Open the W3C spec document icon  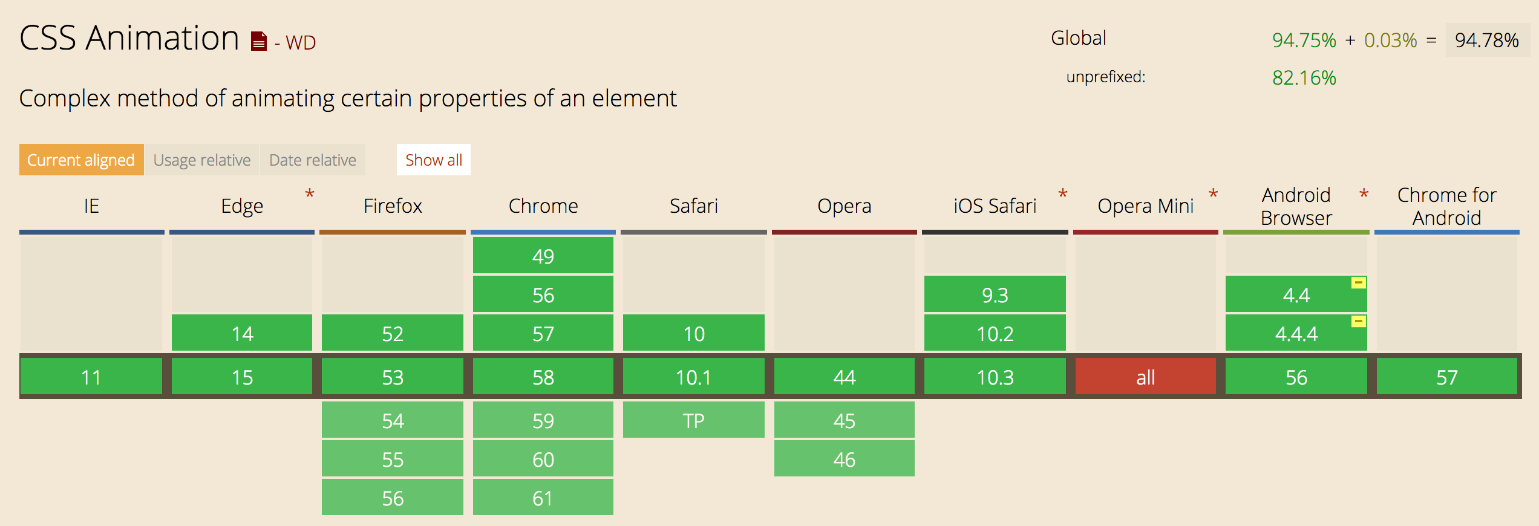point(259,41)
